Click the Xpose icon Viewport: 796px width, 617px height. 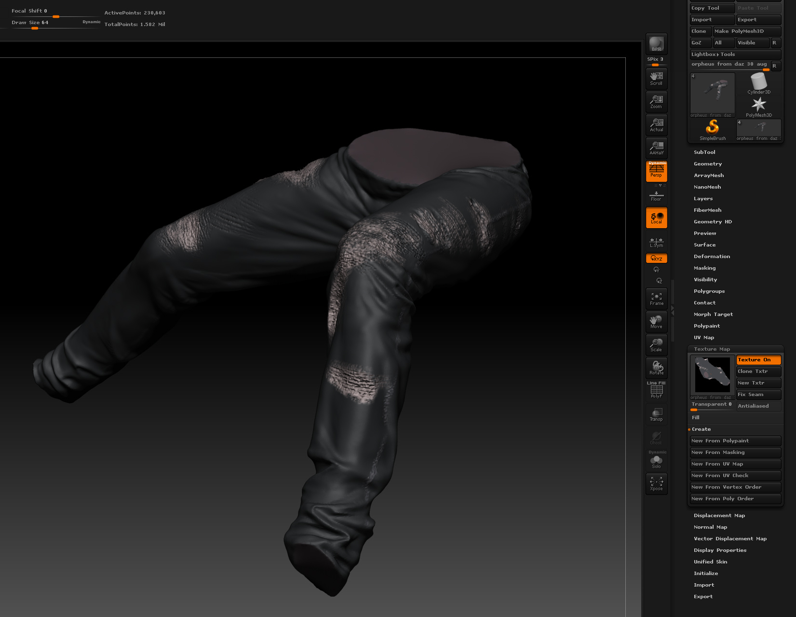pyautogui.click(x=656, y=484)
